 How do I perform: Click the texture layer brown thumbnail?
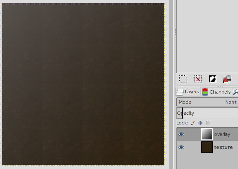click(x=207, y=147)
